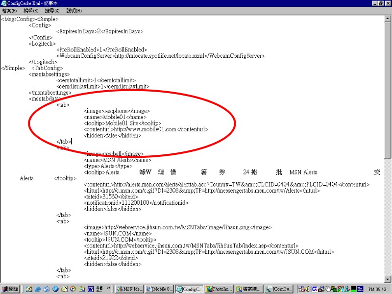The height and width of the screenshot is (294, 392).
Task: Click the volume speaker tray icon
Action: (307, 289)
